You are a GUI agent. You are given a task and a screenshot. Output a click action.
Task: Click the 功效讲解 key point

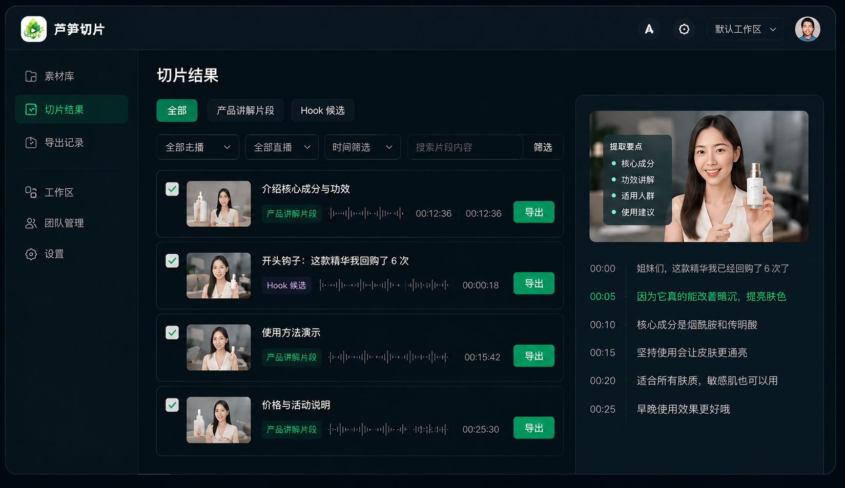633,180
